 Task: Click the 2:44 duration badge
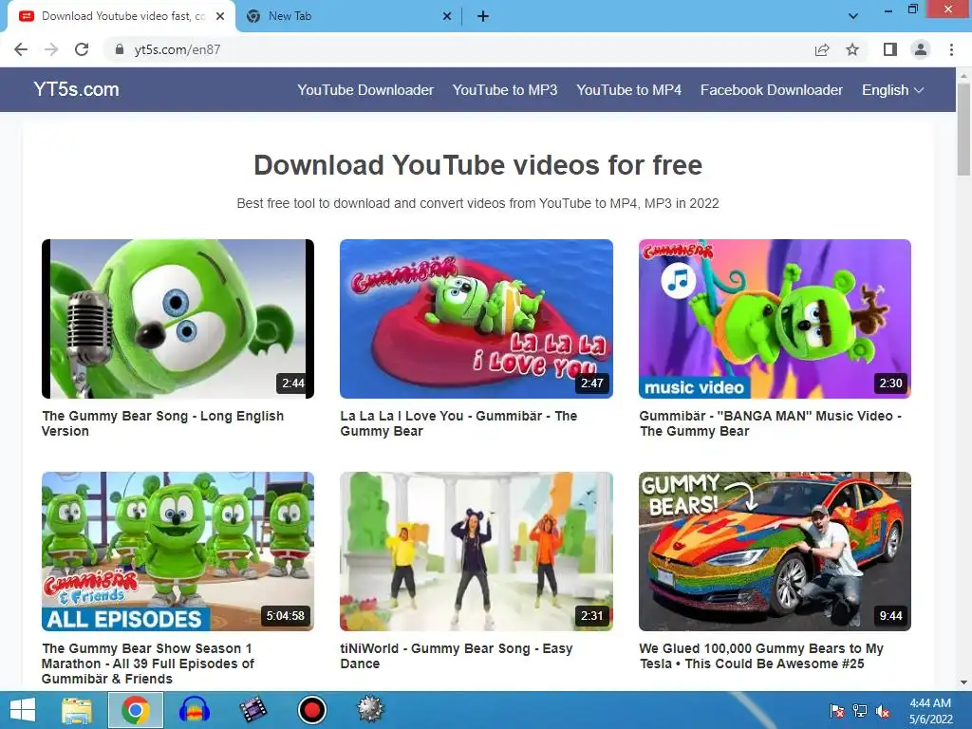click(292, 383)
